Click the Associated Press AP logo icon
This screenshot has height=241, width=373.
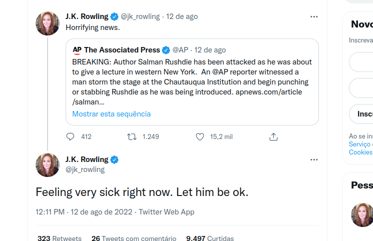pyautogui.click(x=77, y=50)
